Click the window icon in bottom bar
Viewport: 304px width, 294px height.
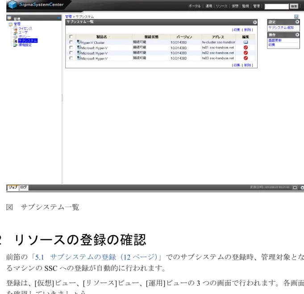[295, 188]
